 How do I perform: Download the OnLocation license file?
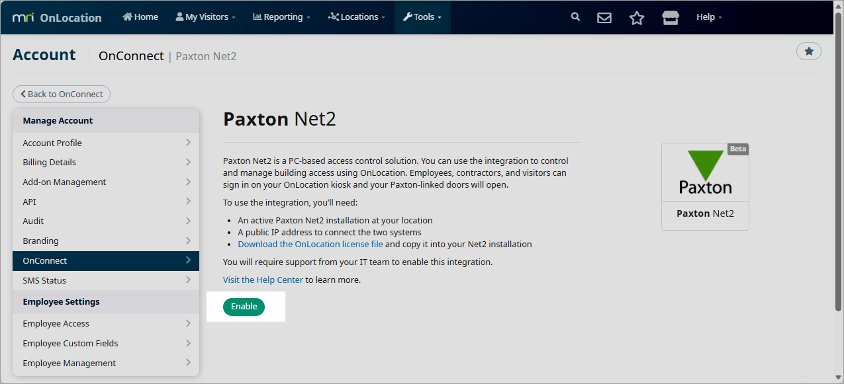310,244
